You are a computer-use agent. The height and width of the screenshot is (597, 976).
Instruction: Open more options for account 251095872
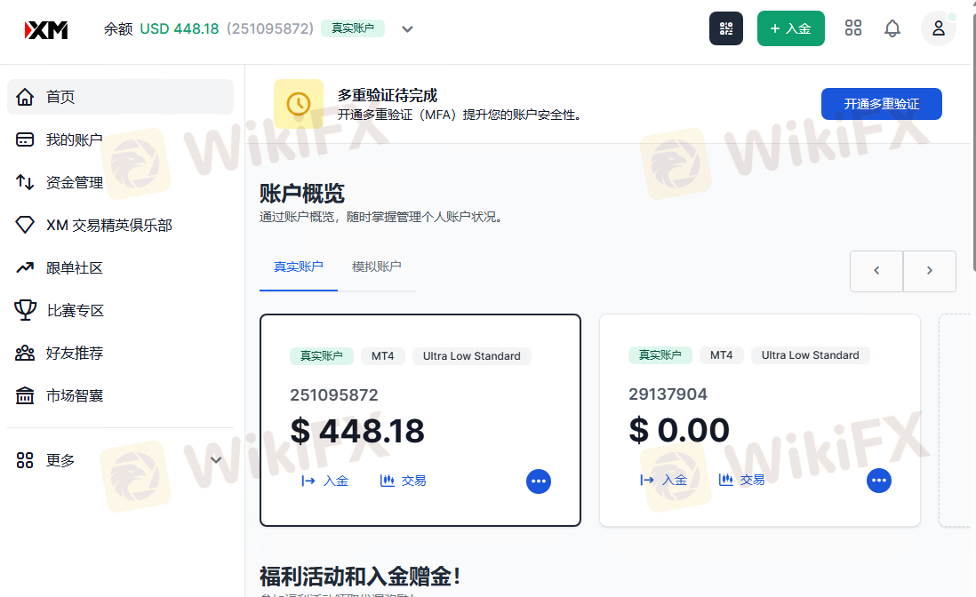(539, 482)
